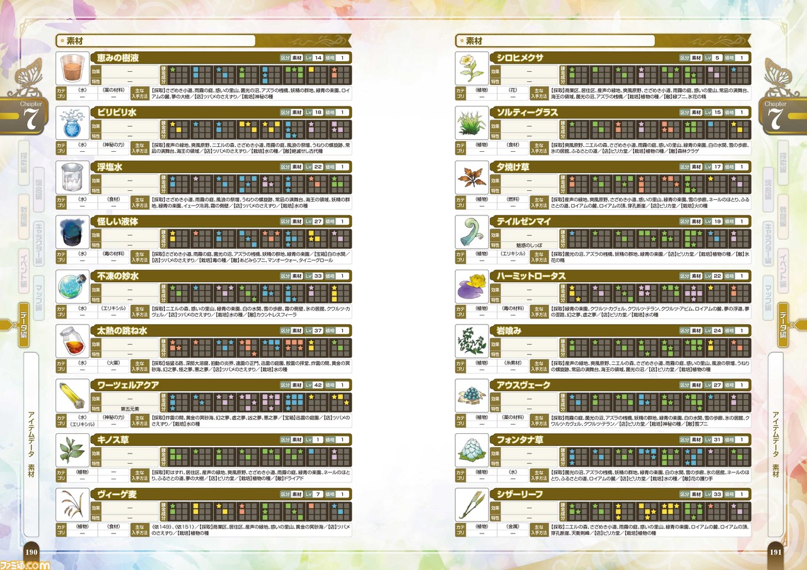Screen dimensions: 807x570
Task: Click the 浮塩水 beaker icon
Action: pos(73,178)
